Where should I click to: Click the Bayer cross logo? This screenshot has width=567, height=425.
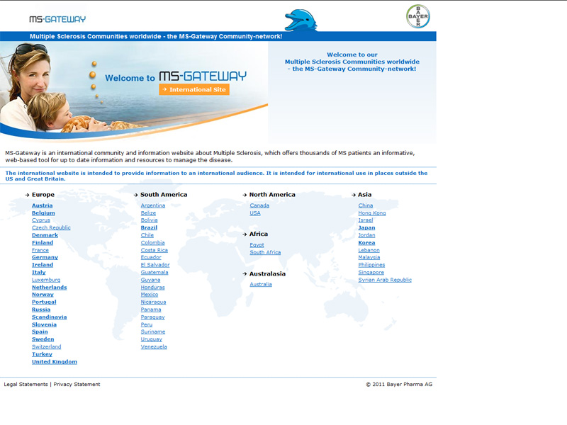[418, 16]
